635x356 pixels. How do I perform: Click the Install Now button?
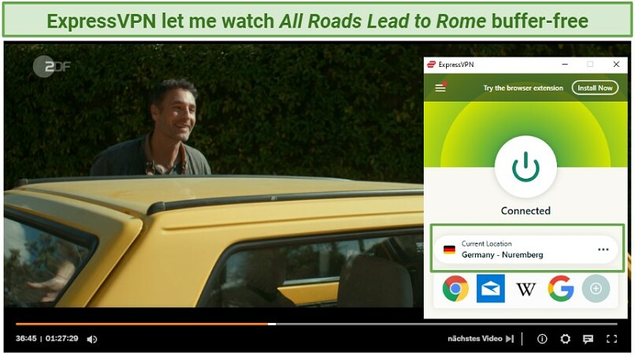pos(595,88)
